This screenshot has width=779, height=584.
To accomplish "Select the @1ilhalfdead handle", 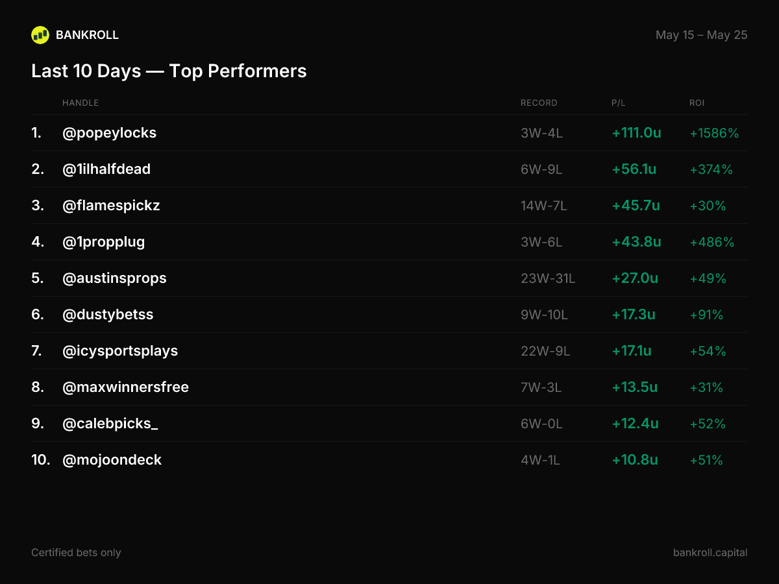I will pyautogui.click(x=106, y=169).
